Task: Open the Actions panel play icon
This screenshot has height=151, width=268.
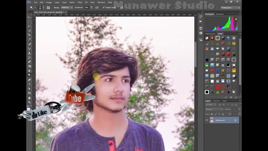Action: (x=201, y=21)
